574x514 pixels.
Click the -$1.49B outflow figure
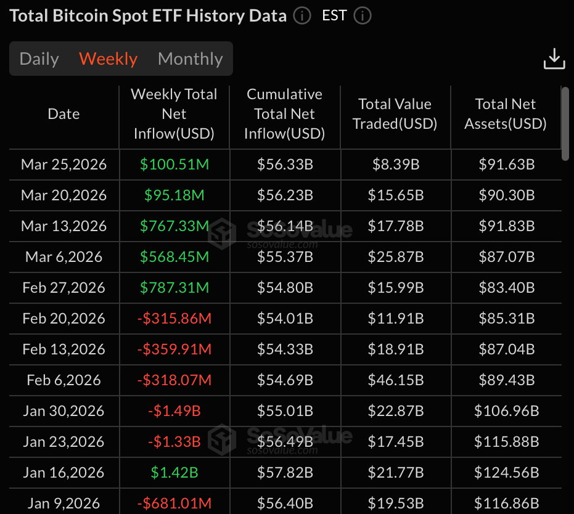click(x=174, y=411)
